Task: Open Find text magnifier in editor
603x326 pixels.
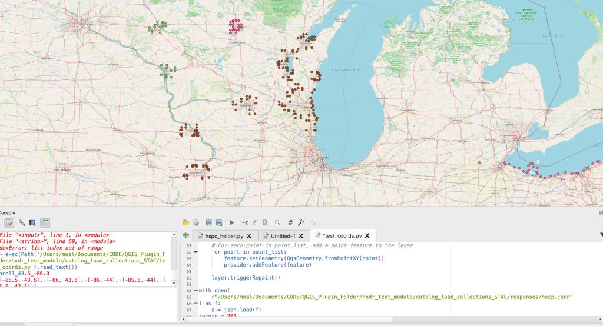Action: (277, 222)
